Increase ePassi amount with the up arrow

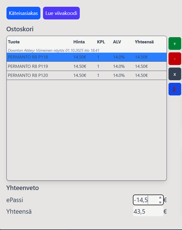[x=160, y=198]
